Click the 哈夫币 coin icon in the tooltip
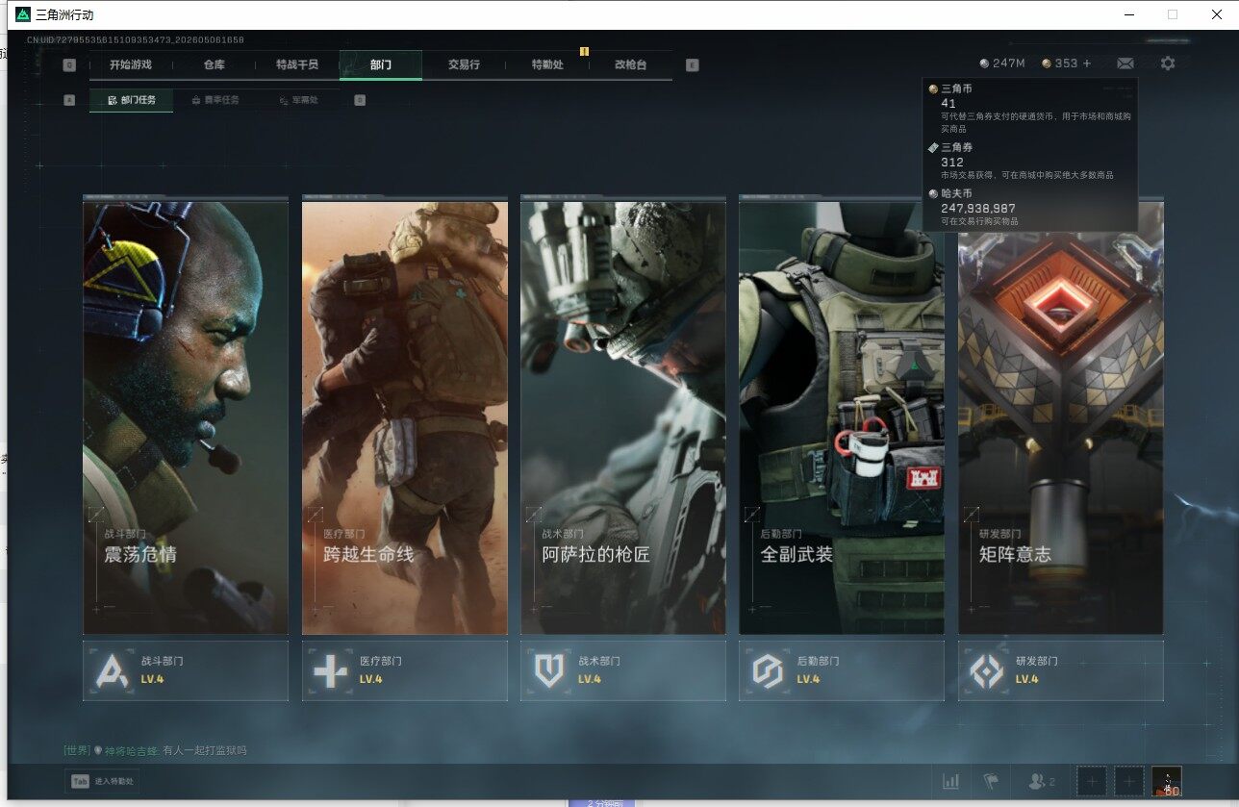1239x807 pixels. click(x=933, y=193)
